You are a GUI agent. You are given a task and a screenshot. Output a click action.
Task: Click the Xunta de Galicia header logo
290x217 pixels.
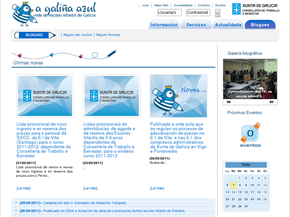tap(256, 9)
